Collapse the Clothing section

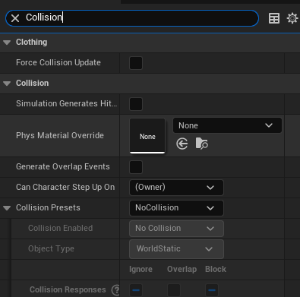click(x=7, y=43)
